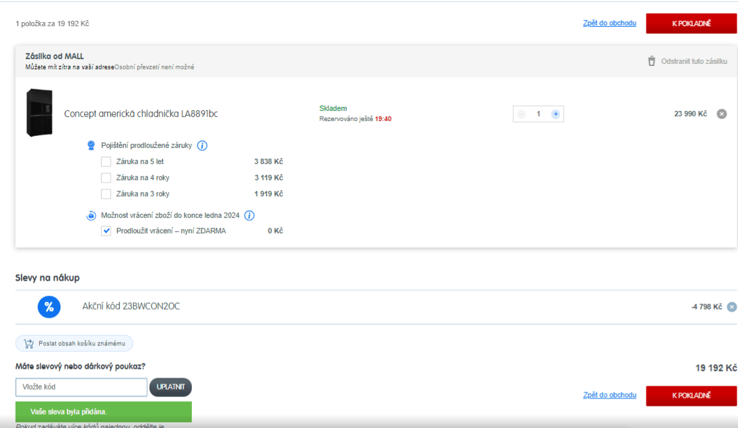Click Osobní převzetí není možné text
This screenshot has height=428, width=738.
(x=154, y=67)
